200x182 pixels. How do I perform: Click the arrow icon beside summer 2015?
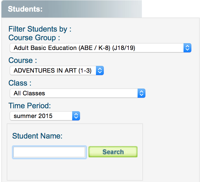(76, 116)
